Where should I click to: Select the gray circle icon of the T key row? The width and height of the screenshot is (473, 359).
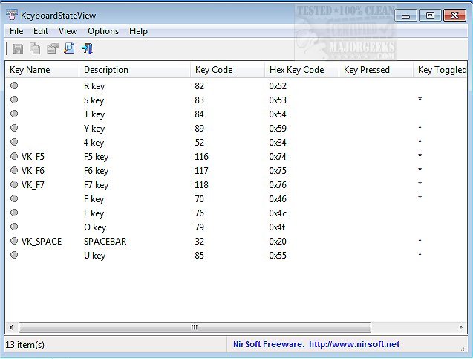click(14, 114)
